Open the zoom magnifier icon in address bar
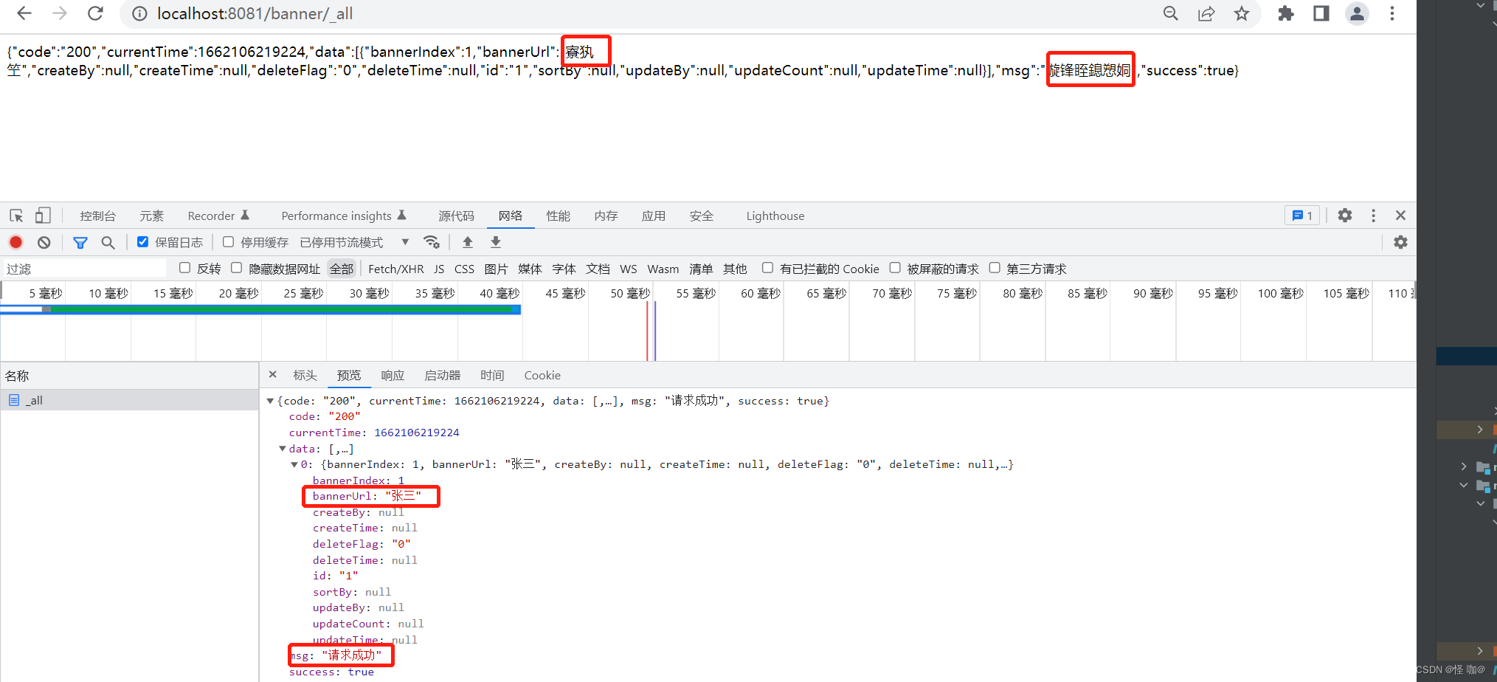Screen dimensions: 1497x682 (x=1171, y=13)
